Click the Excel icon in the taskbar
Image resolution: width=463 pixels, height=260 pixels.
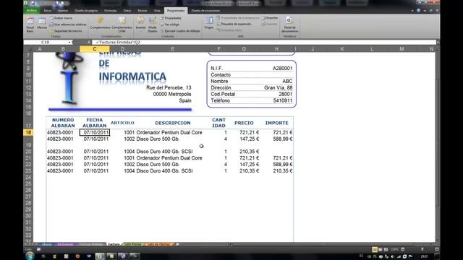pyautogui.click(x=100, y=256)
